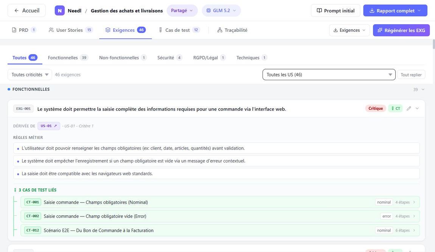The image size is (435, 252).
Task: Click the 3 CAS DE TEST LIÉS heading
Action: coord(37,190)
